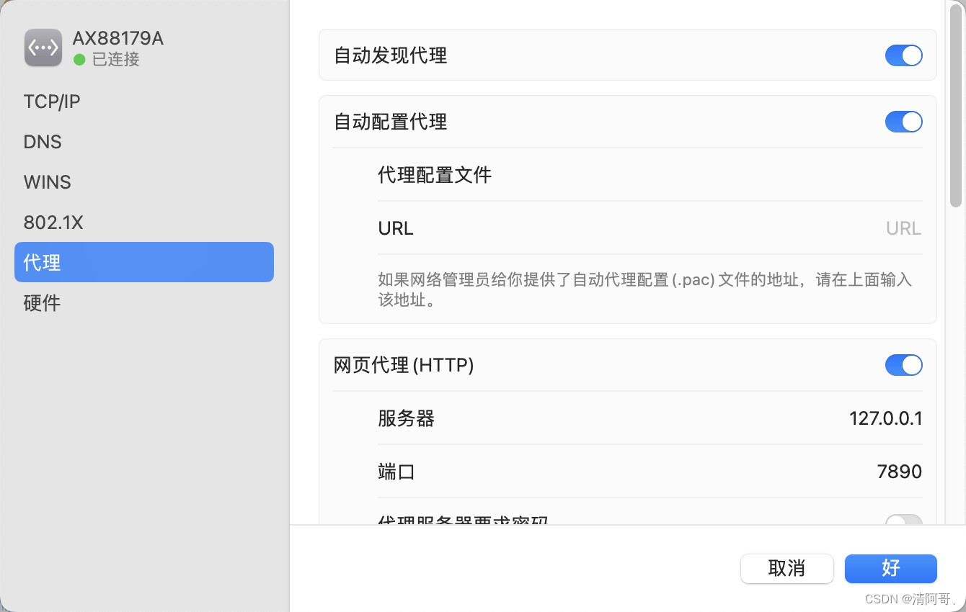Open the 硬件 section
Viewport: 966px width, 612px height.
[x=144, y=303]
